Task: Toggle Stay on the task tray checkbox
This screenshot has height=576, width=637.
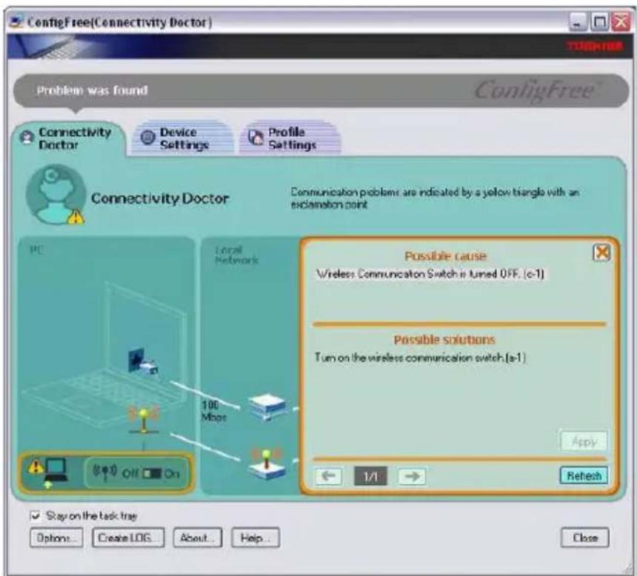Action: pyautogui.click(x=36, y=515)
